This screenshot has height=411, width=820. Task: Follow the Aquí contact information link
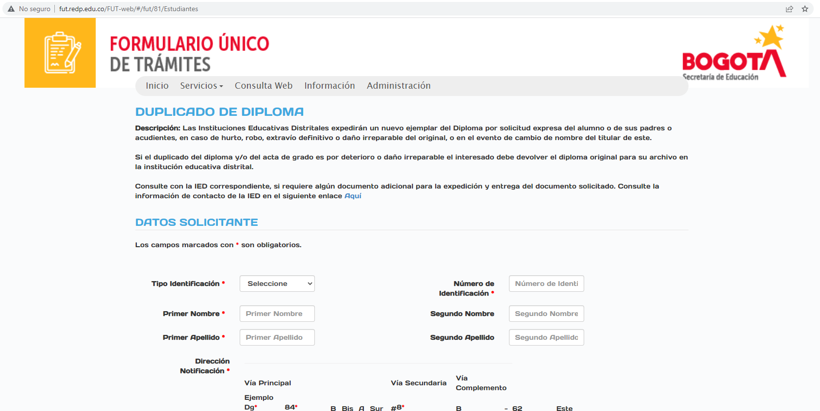pyautogui.click(x=353, y=196)
